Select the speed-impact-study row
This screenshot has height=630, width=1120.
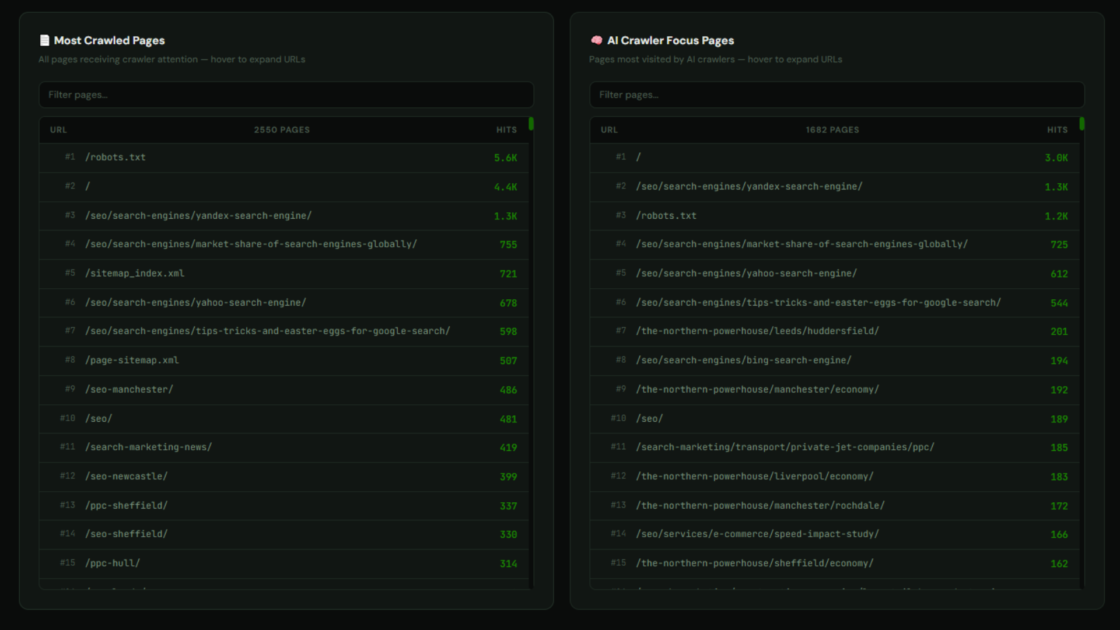tap(835, 534)
